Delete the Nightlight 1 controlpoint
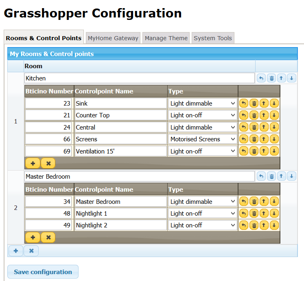This screenshot has width=304, height=281. (x=254, y=214)
